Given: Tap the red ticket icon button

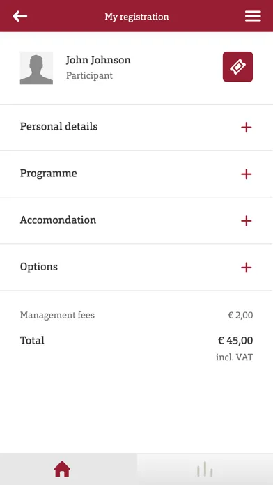Looking at the screenshot, I should (237, 67).
